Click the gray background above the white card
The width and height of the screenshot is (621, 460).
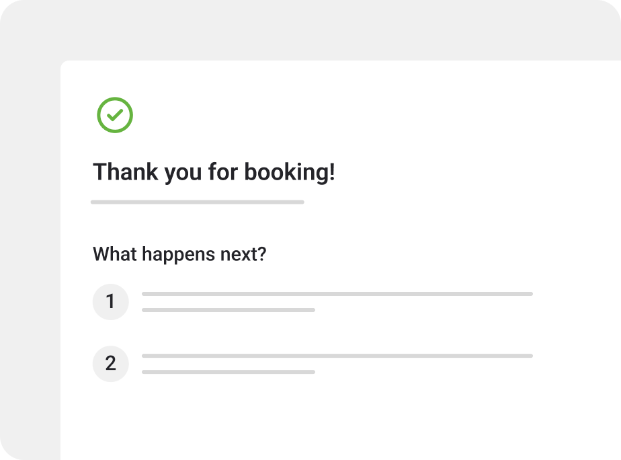[309, 30]
